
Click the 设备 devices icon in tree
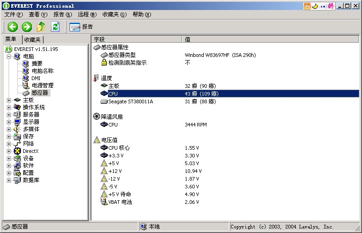(x=17, y=158)
